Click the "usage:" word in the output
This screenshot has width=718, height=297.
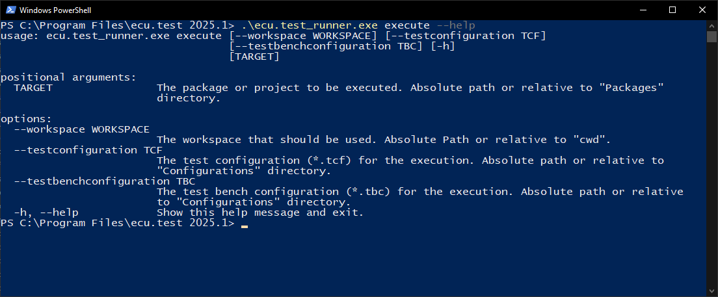coord(20,36)
